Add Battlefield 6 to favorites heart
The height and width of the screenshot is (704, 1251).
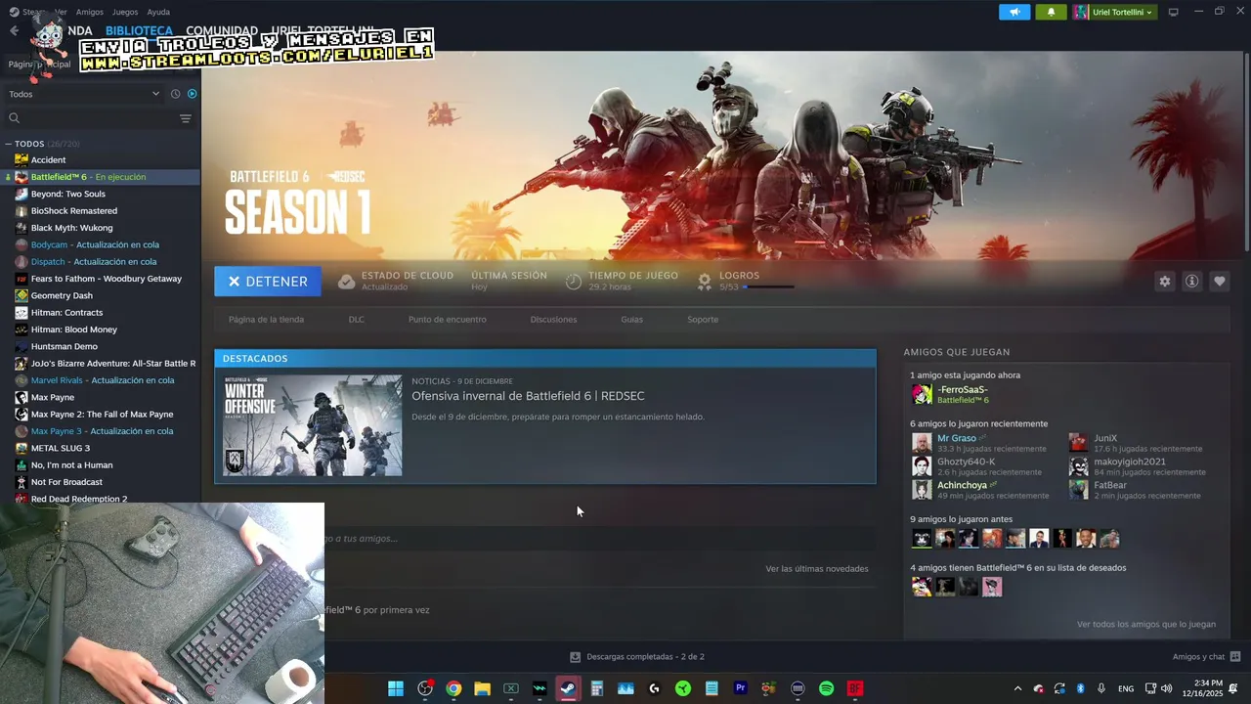point(1219,281)
